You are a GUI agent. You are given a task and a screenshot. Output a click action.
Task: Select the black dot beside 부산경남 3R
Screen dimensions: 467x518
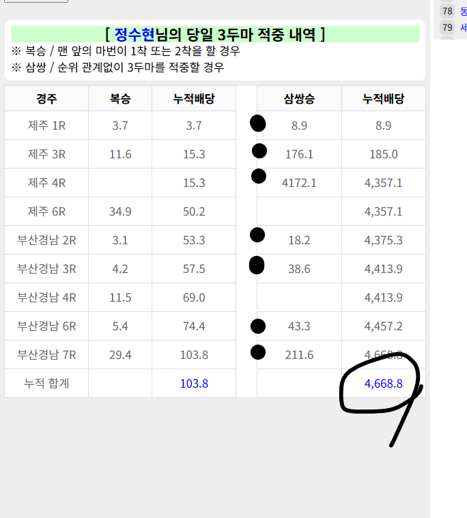[x=257, y=265]
